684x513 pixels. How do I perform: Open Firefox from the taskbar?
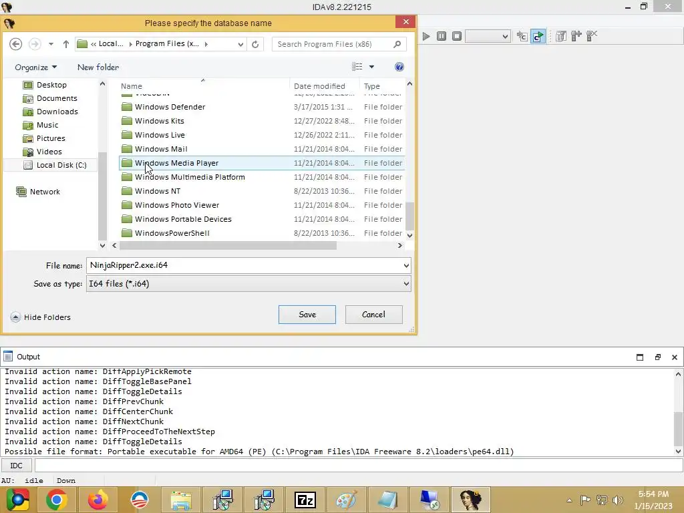click(98, 500)
